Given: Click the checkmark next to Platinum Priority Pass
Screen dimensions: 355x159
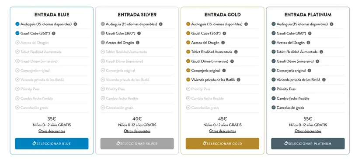Looking at the screenshot, I should (274, 89).
